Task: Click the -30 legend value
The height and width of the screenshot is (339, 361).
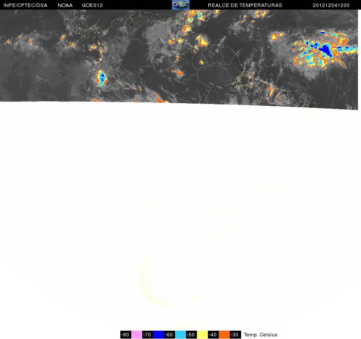Action: 235,335
